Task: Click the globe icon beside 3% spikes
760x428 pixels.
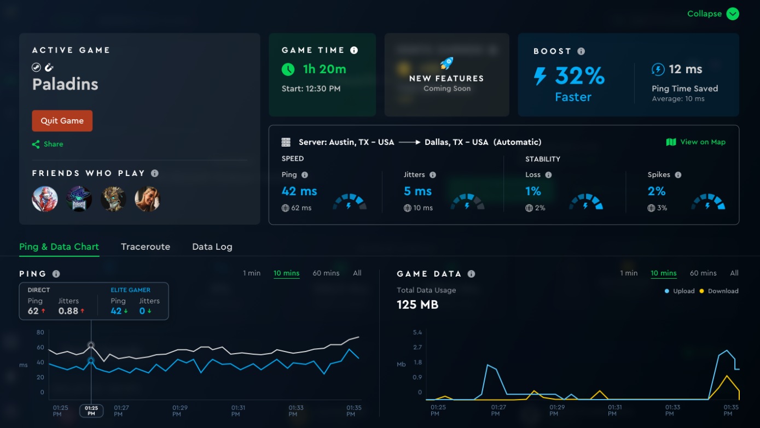Action: click(x=651, y=208)
